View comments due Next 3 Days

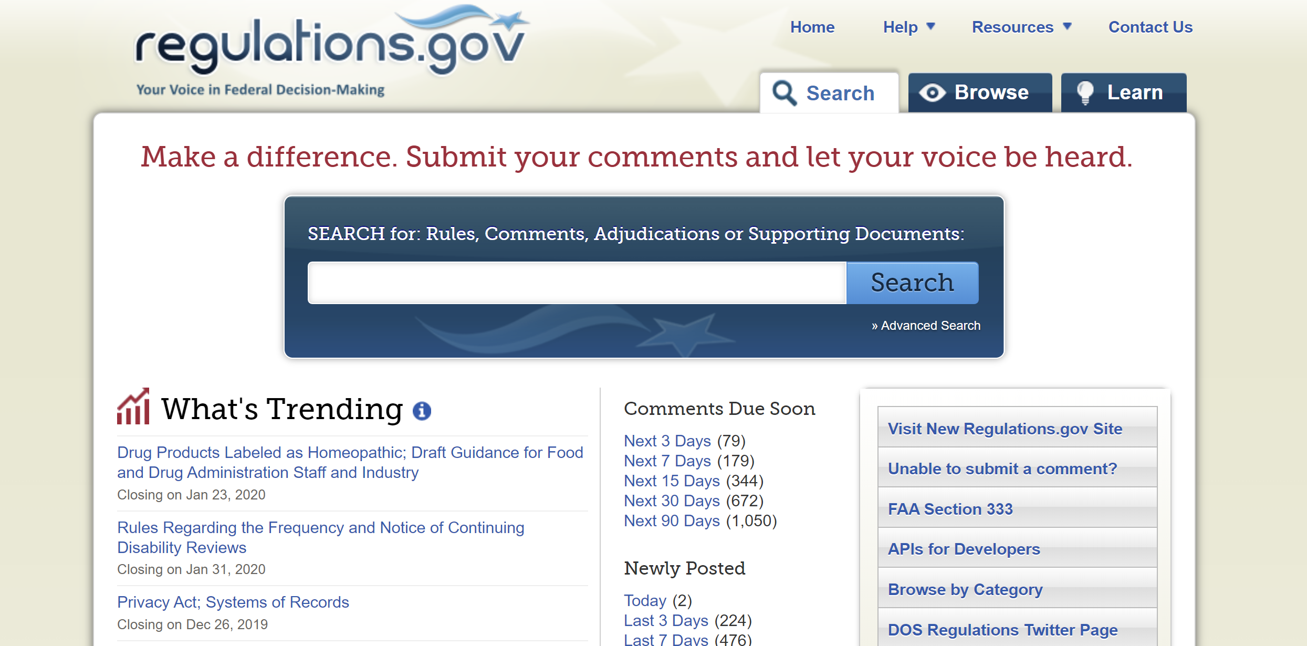[667, 441]
